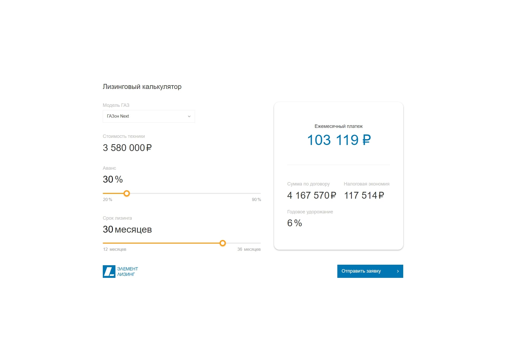Click the chevron in the Модель ГАЗ field

click(189, 116)
